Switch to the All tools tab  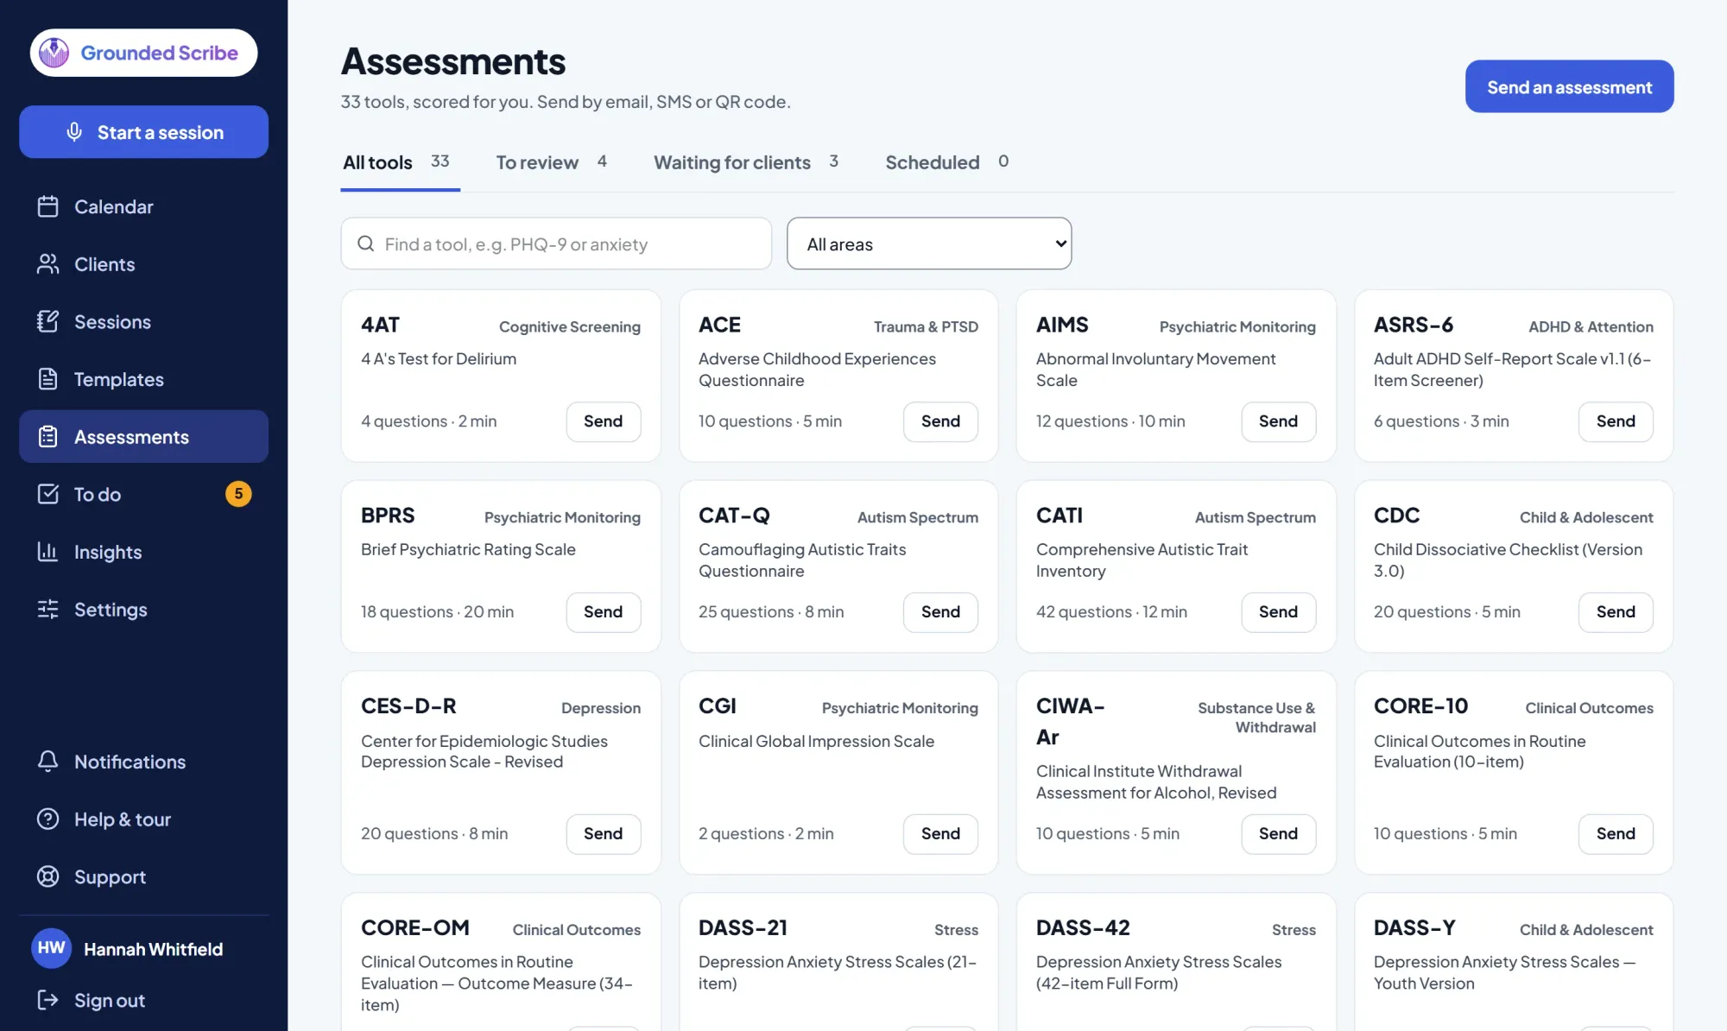point(400,162)
